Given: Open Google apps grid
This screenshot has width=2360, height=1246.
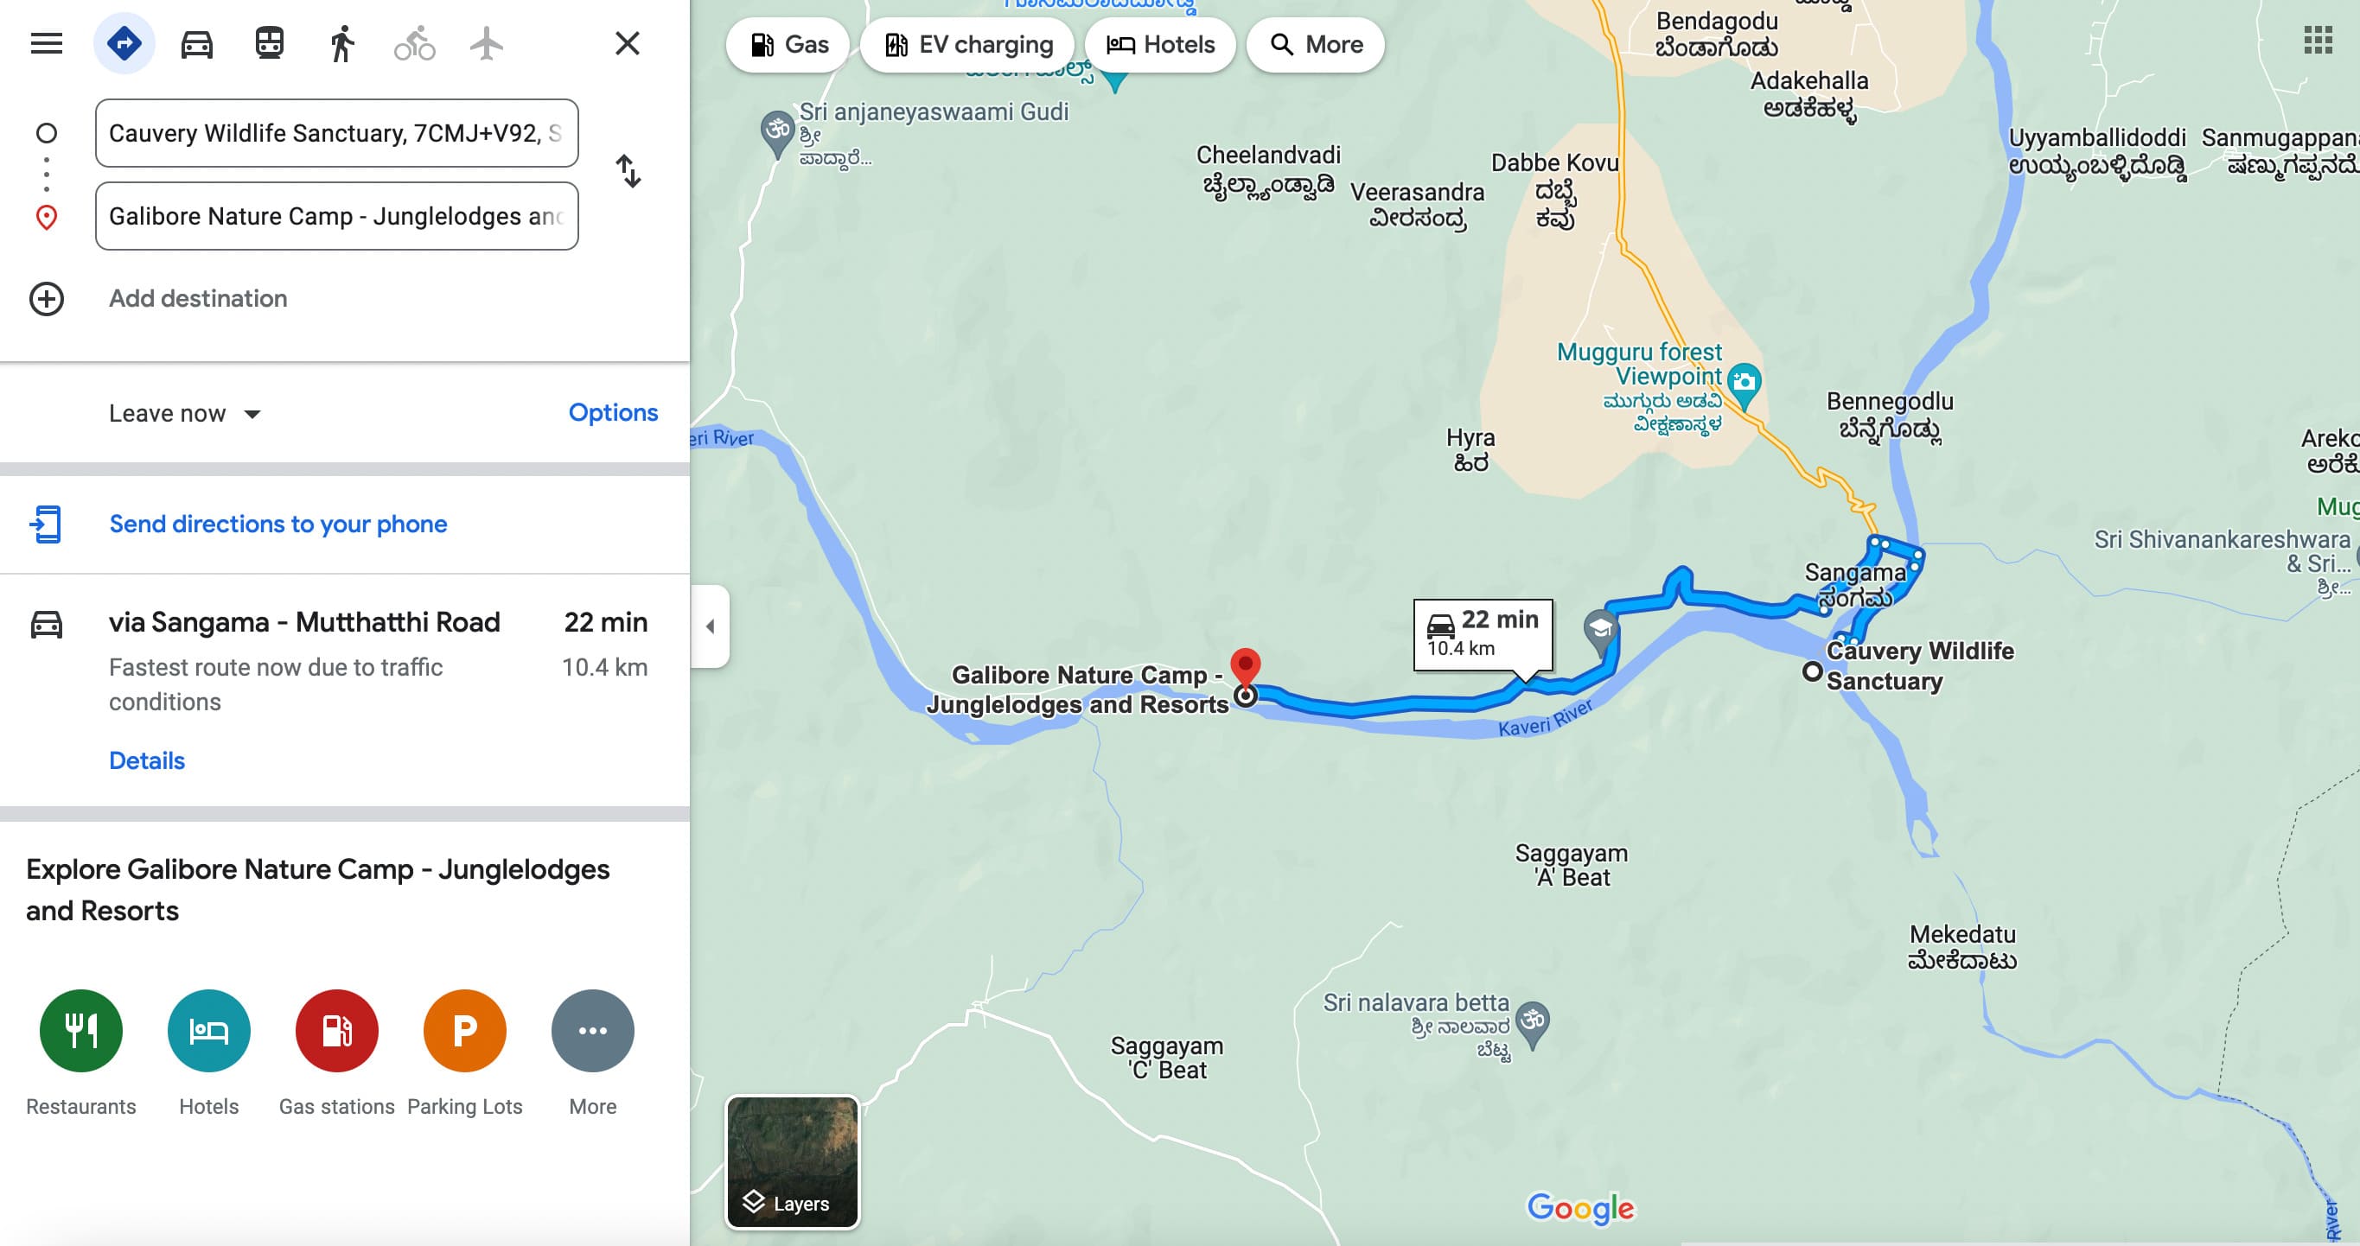Looking at the screenshot, I should [x=2318, y=41].
